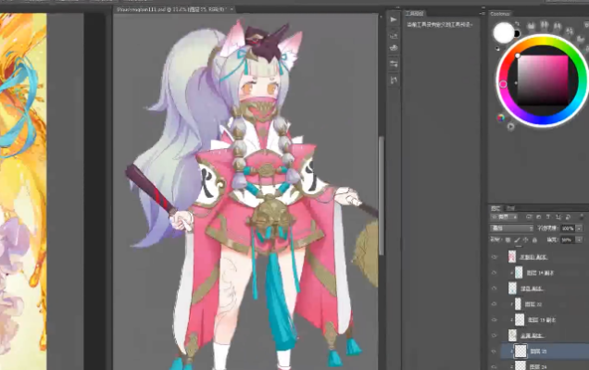589x370 pixels.
Task: Click the teal-tinted base layer thumbnail
Action: click(x=512, y=289)
